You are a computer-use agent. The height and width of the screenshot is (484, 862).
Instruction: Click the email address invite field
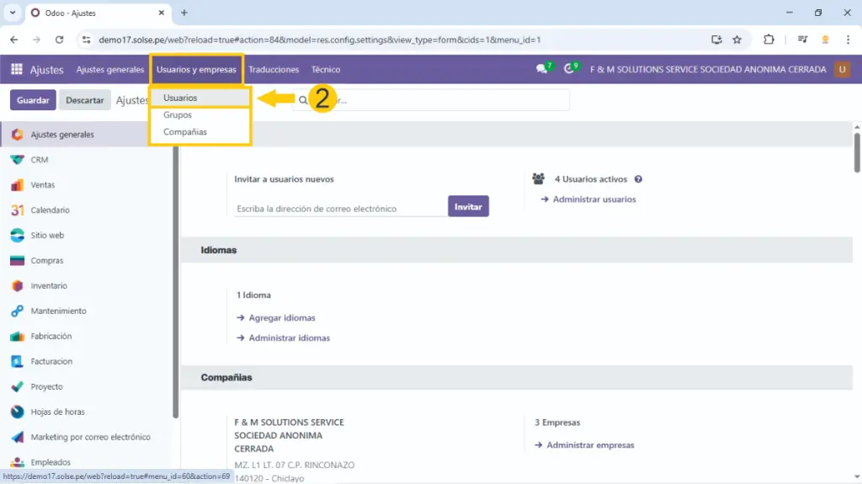pyautogui.click(x=340, y=208)
